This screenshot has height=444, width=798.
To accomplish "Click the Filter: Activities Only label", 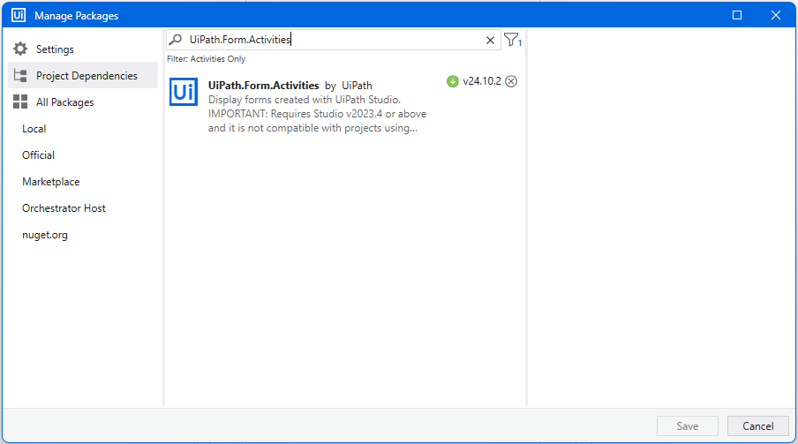I will coord(206,59).
